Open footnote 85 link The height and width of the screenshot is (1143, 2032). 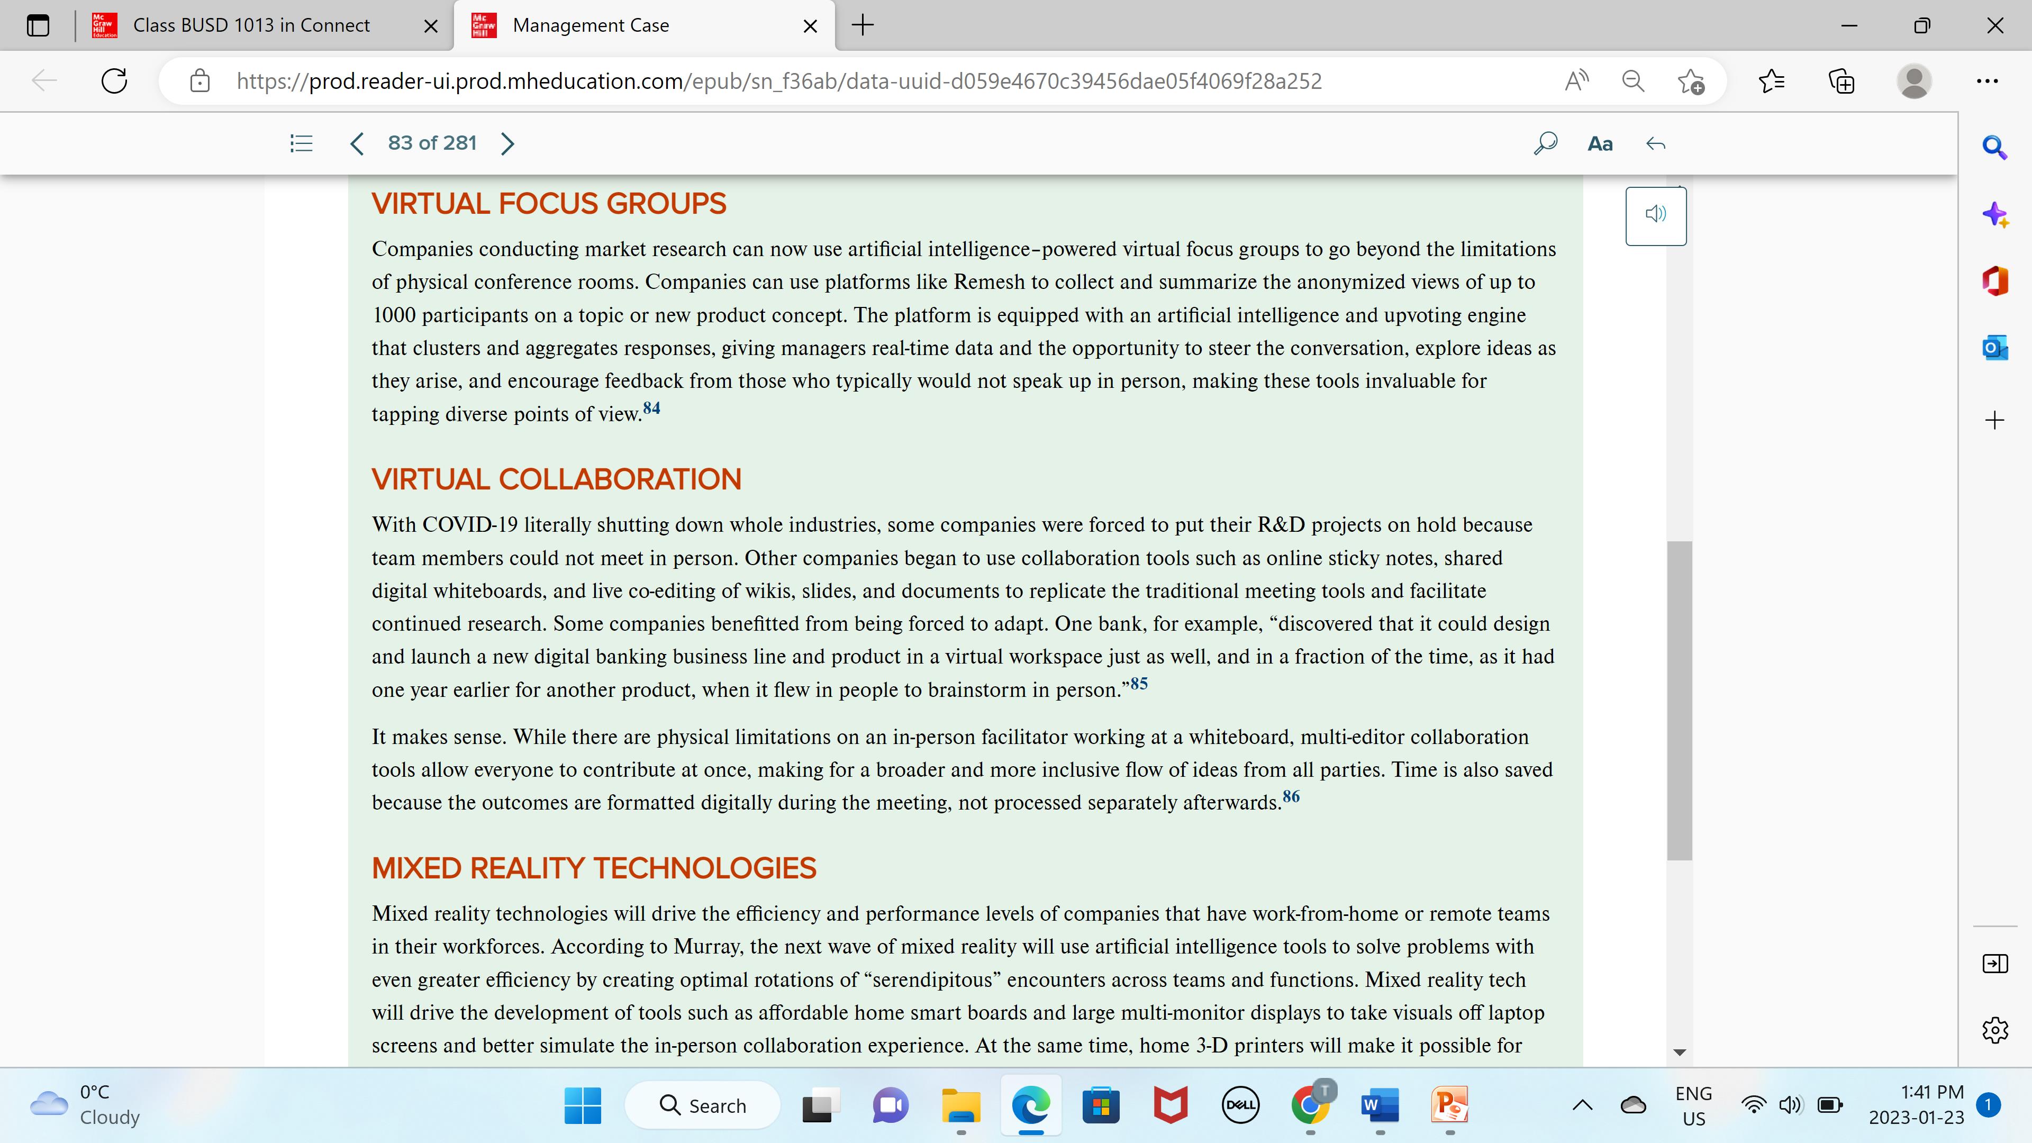tap(1138, 683)
